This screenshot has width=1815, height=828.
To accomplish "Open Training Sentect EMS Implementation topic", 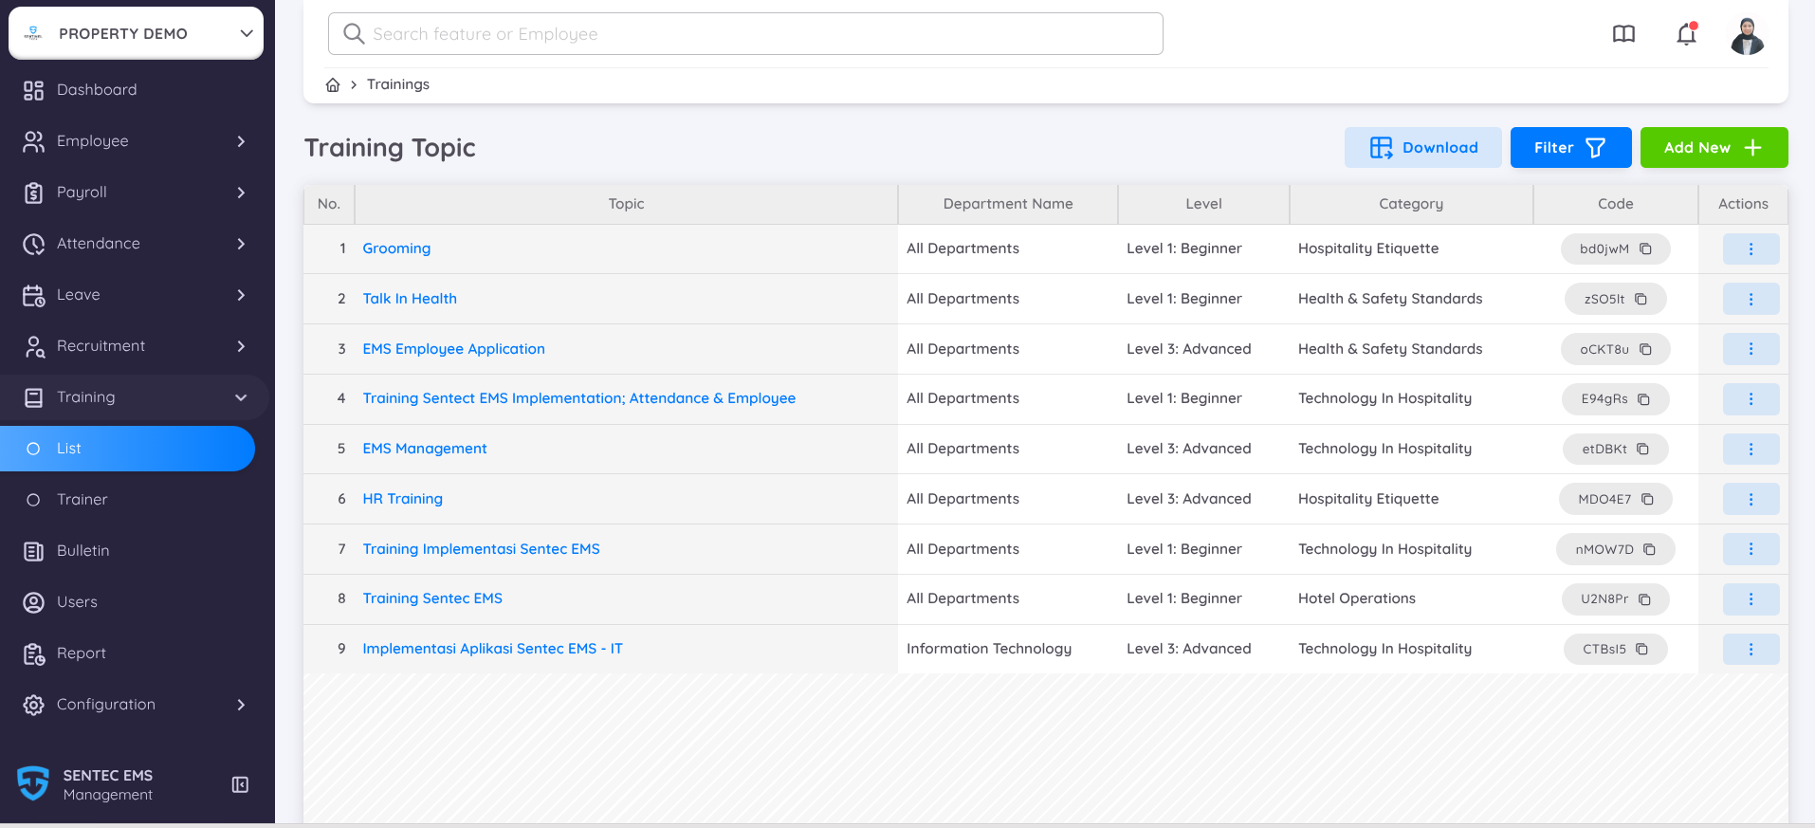I will pos(578,398).
